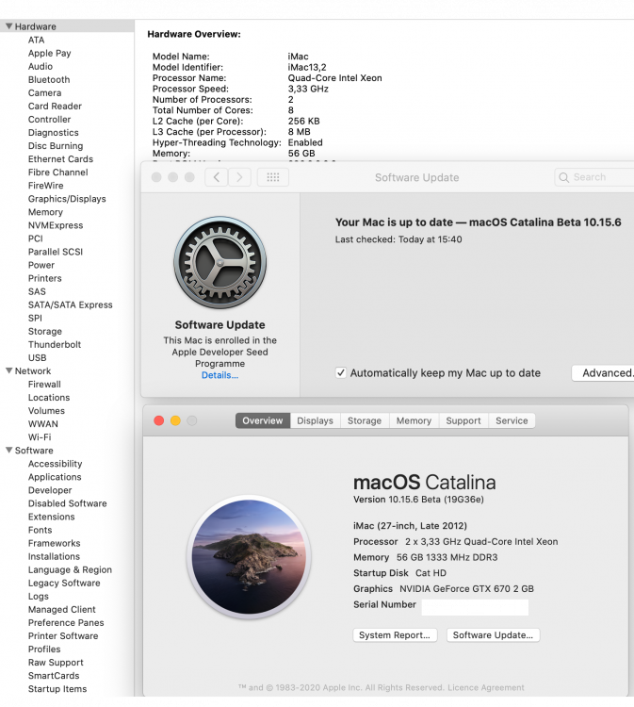Click the Advanced button
This screenshot has height=707, width=634.
[604, 373]
